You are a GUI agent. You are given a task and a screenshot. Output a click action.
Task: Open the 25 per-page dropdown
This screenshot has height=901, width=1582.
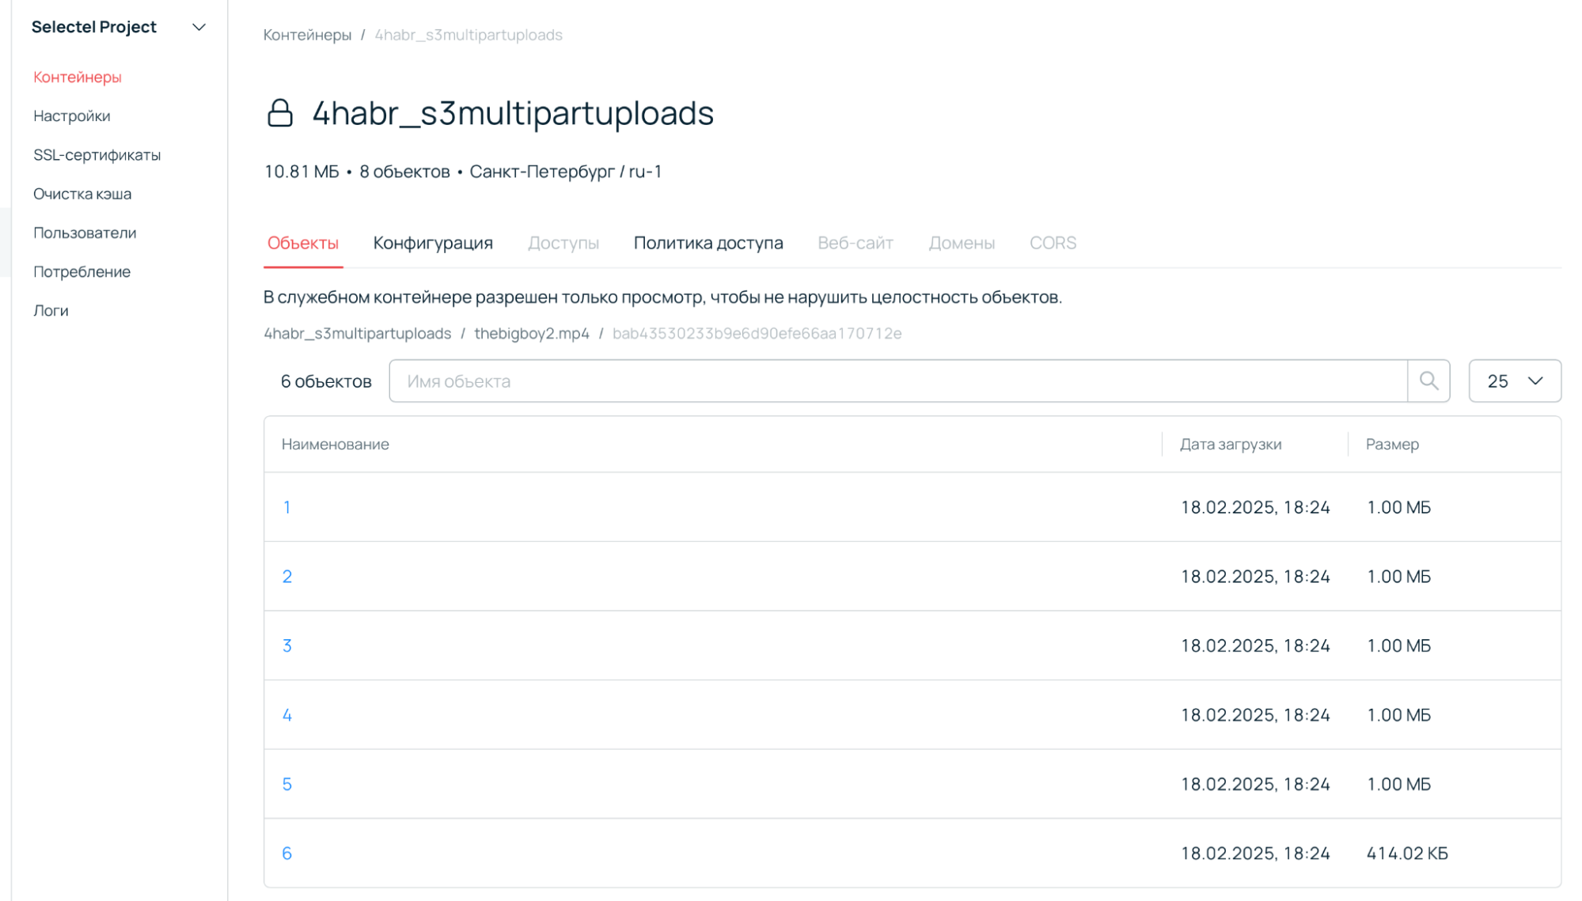[x=1514, y=380]
